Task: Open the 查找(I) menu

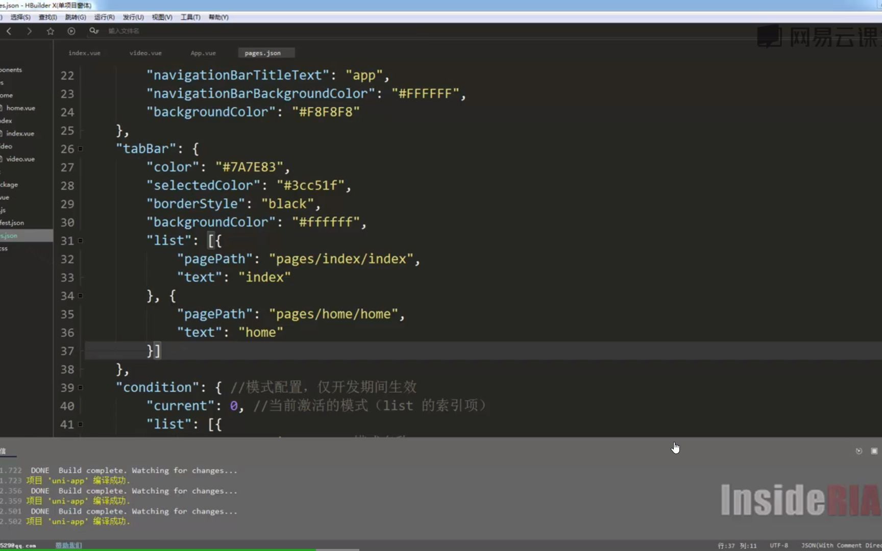Action: pyautogui.click(x=48, y=17)
